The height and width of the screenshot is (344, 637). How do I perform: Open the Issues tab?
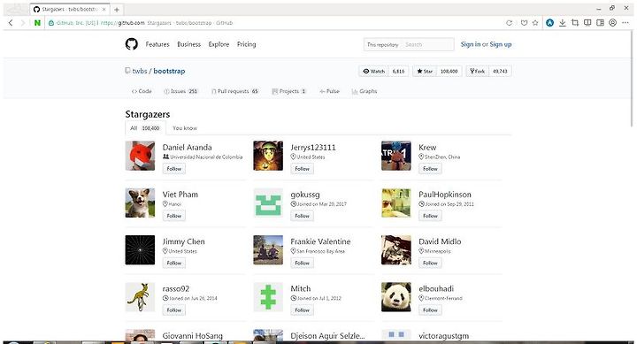[180, 91]
